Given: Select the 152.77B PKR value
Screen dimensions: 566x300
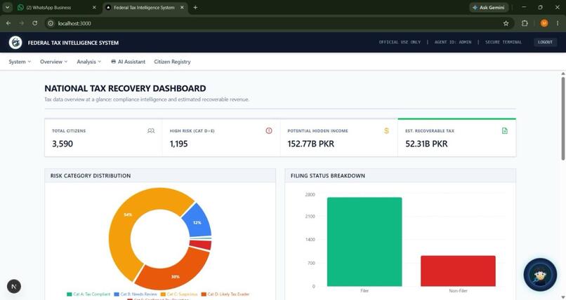Looking at the screenshot, I should 311,144.
